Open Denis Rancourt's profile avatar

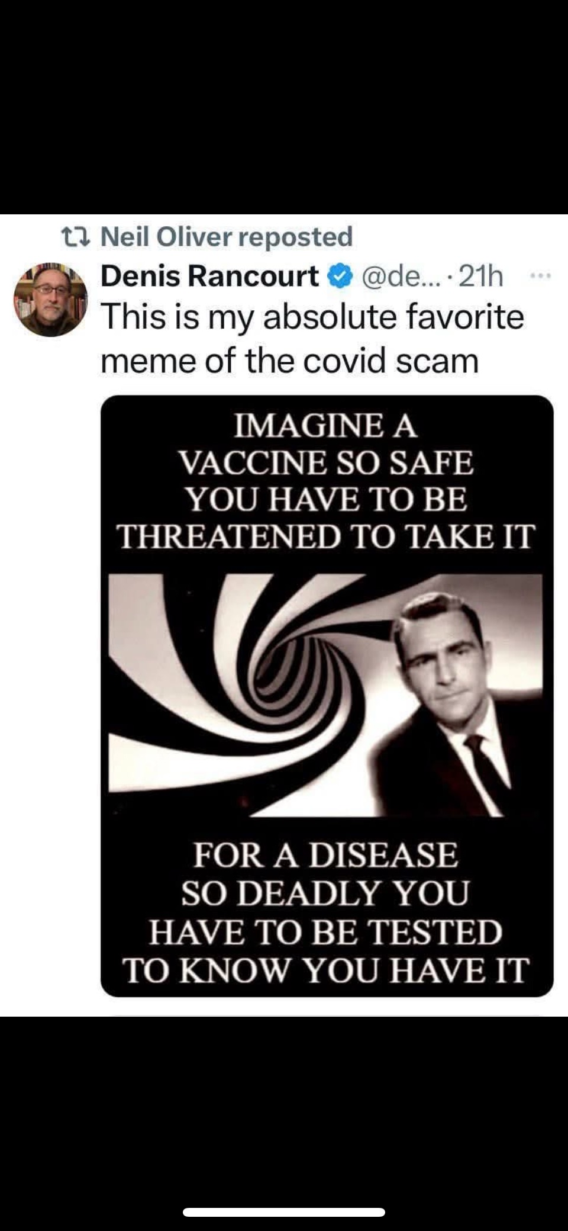click(x=50, y=300)
